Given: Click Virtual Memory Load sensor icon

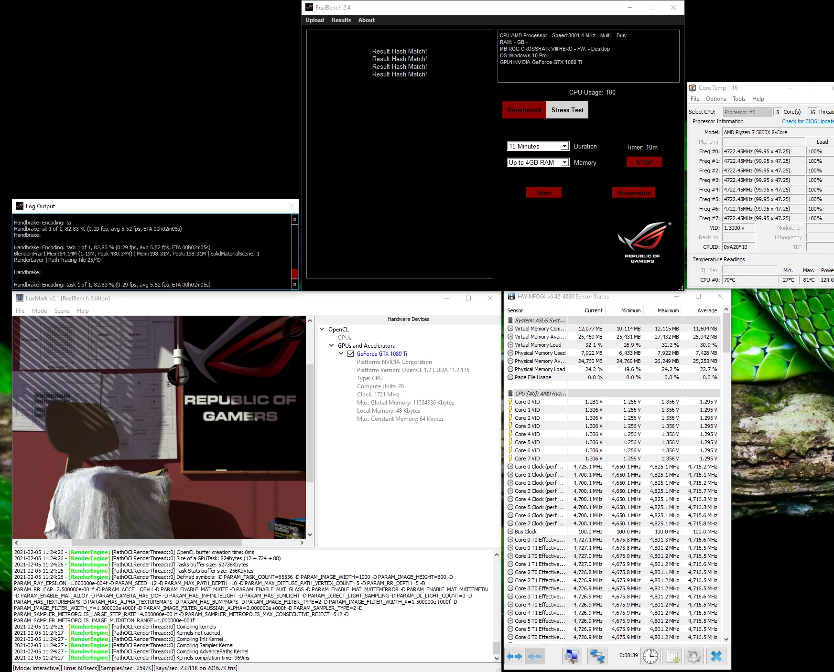Looking at the screenshot, I should (x=510, y=345).
